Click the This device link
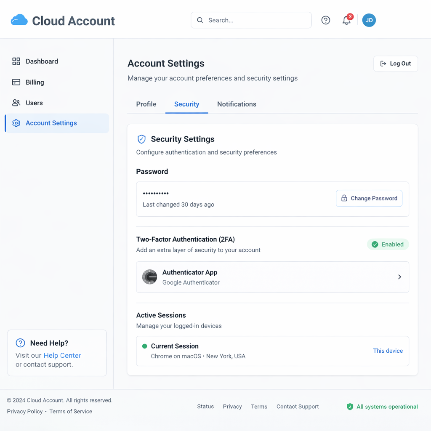431x431 pixels. (388, 351)
